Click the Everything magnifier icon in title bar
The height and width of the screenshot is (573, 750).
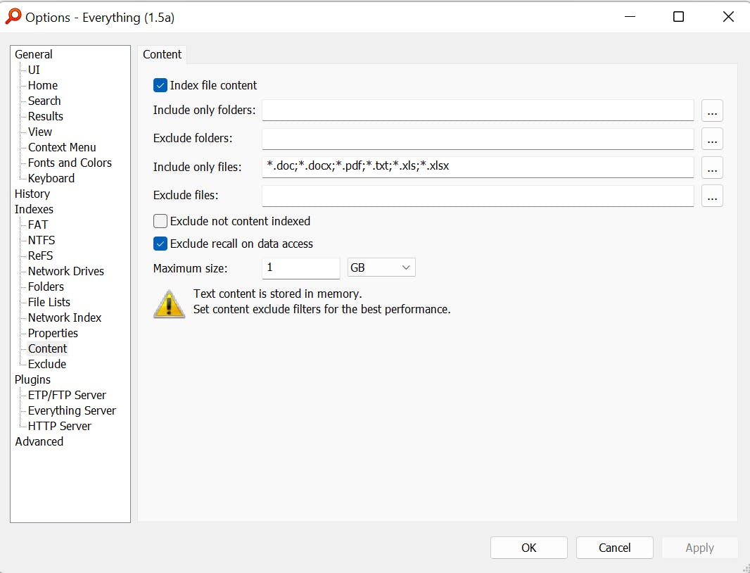[x=13, y=17]
